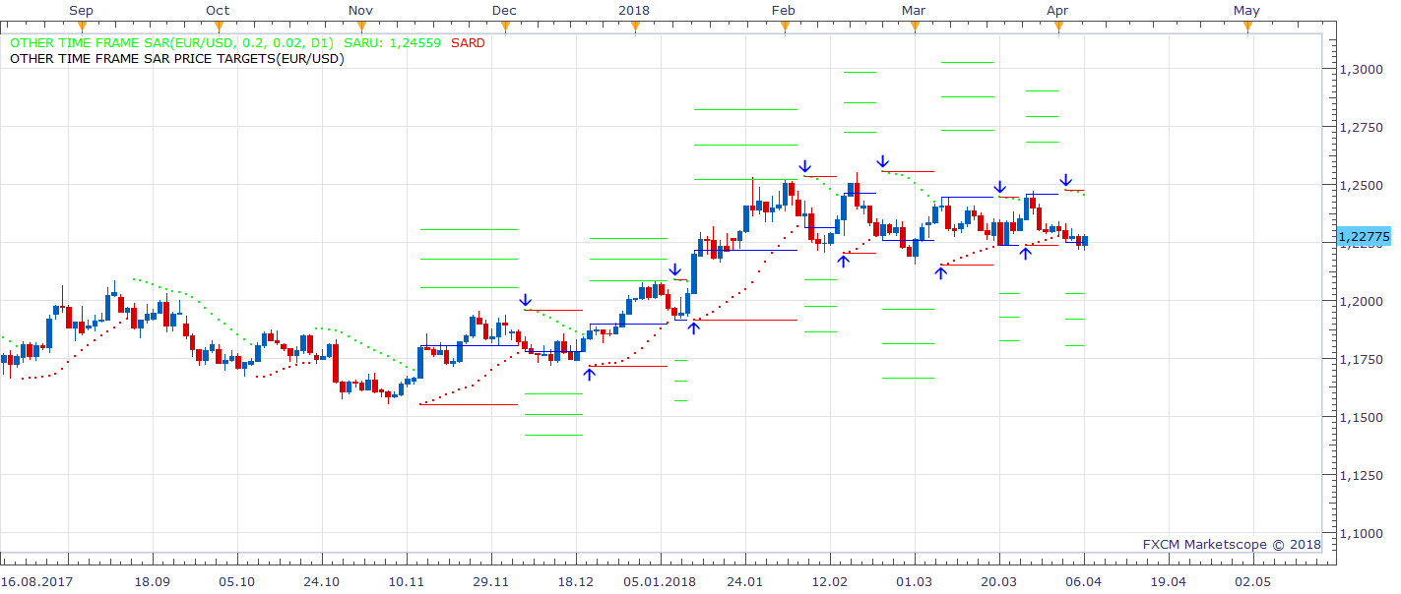
Task: Click the 18.09 date axis label
Action: click(x=153, y=581)
